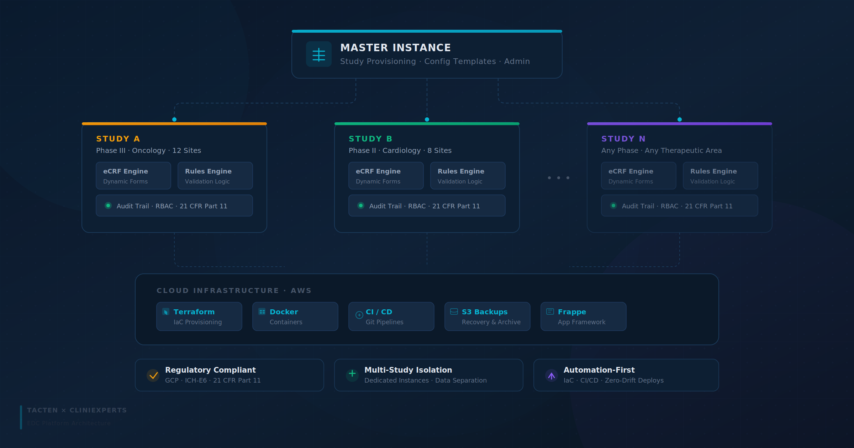Click the Master Instance title text
The image size is (854, 448).
[x=395, y=48]
